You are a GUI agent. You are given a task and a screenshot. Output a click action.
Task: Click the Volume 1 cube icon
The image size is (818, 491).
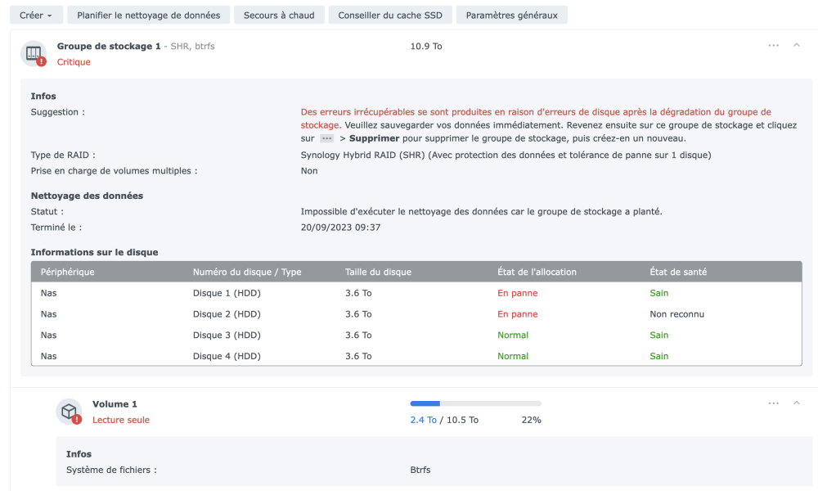pos(69,411)
